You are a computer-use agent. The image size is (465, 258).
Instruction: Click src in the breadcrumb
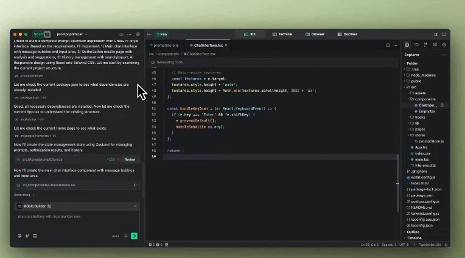tap(151, 54)
